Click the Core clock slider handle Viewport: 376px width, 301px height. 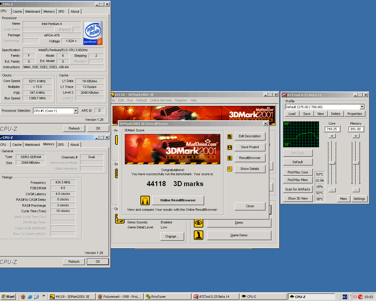tap(332, 163)
